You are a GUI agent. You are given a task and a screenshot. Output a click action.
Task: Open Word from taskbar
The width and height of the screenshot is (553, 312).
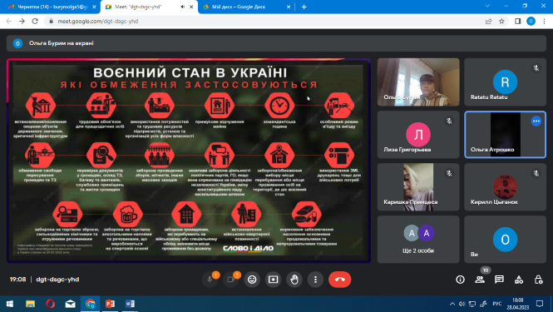(130, 304)
